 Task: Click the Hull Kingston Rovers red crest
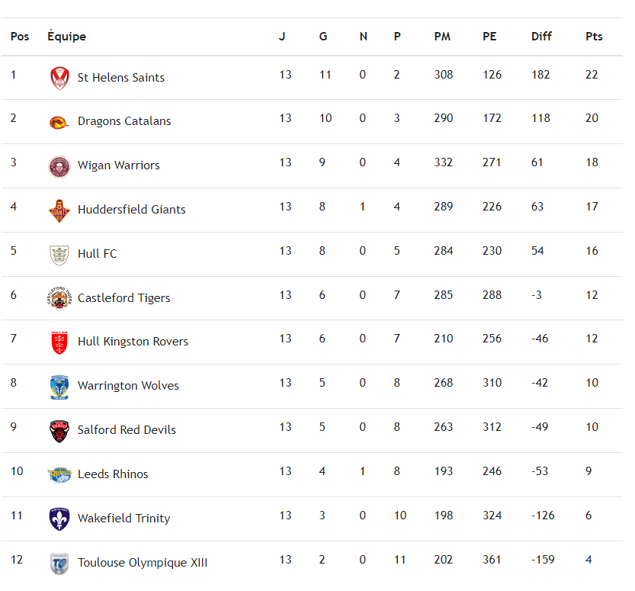point(59,342)
